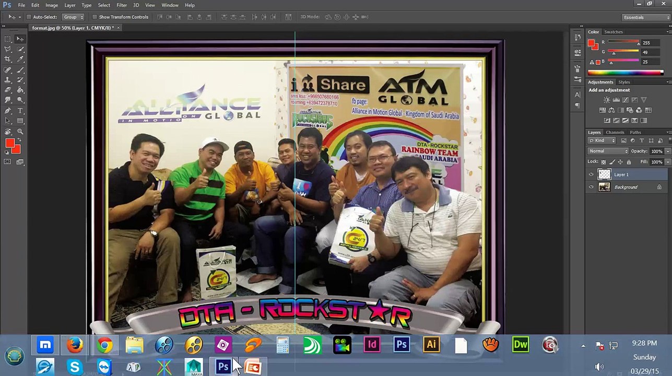
Task: Select the Layer 1 thumbnail
Action: pos(604,174)
